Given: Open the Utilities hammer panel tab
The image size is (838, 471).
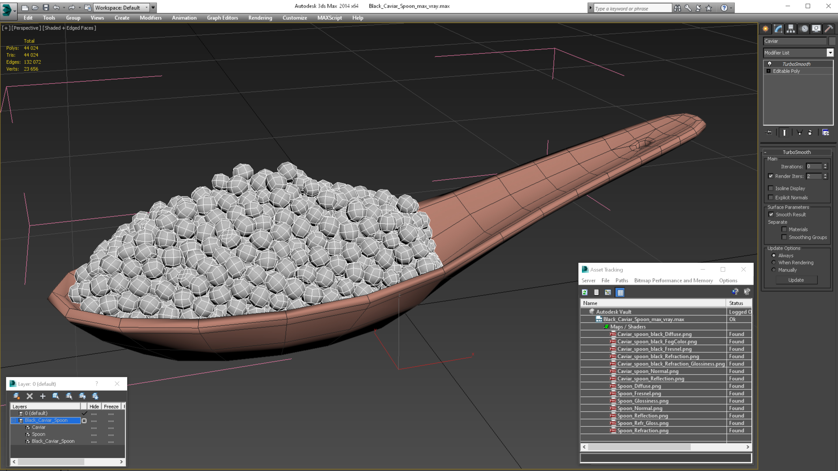Looking at the screenshot, I should (x=829, y=29).
